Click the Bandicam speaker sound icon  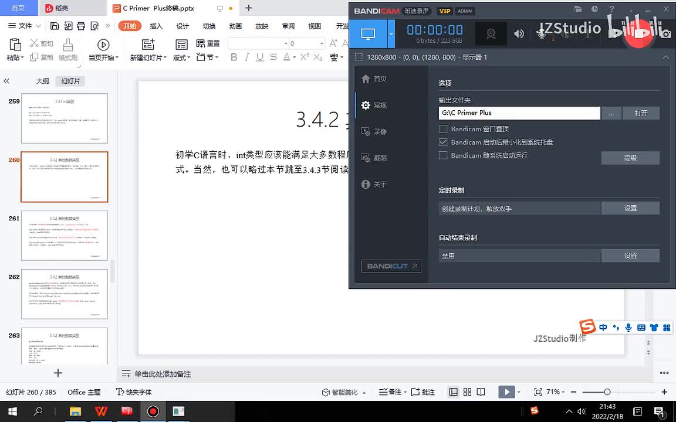pos(519,33)
